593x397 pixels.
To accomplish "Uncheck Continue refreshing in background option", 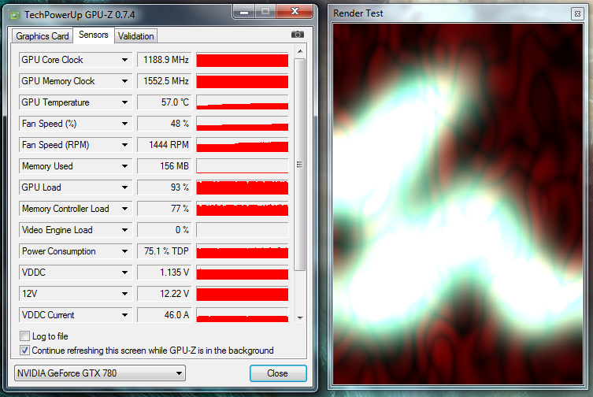I will pos(25,350).
